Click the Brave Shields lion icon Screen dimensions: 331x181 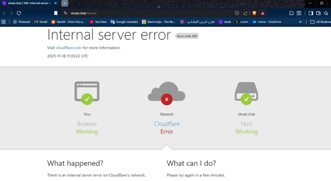(254, 13)
